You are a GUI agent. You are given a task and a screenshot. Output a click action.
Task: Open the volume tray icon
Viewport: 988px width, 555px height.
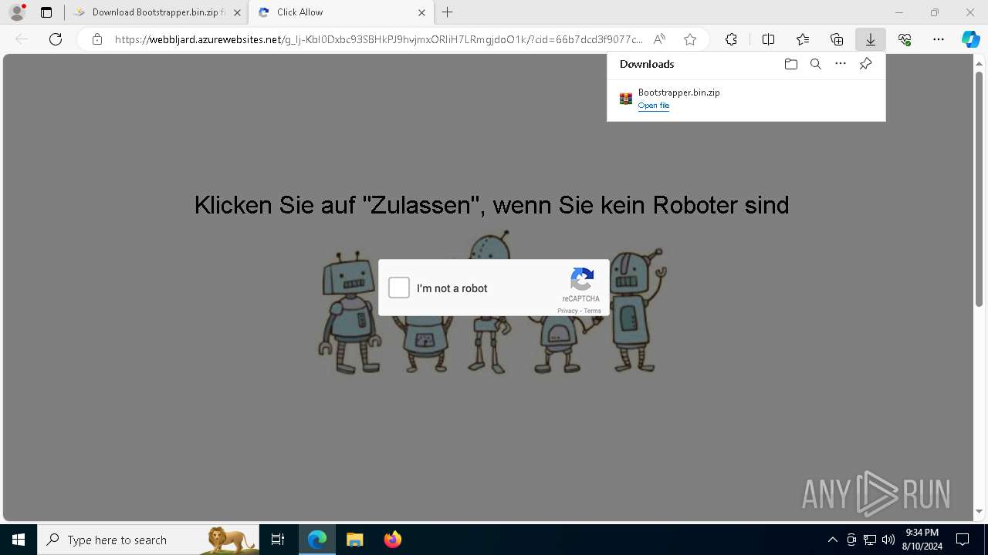888,540
